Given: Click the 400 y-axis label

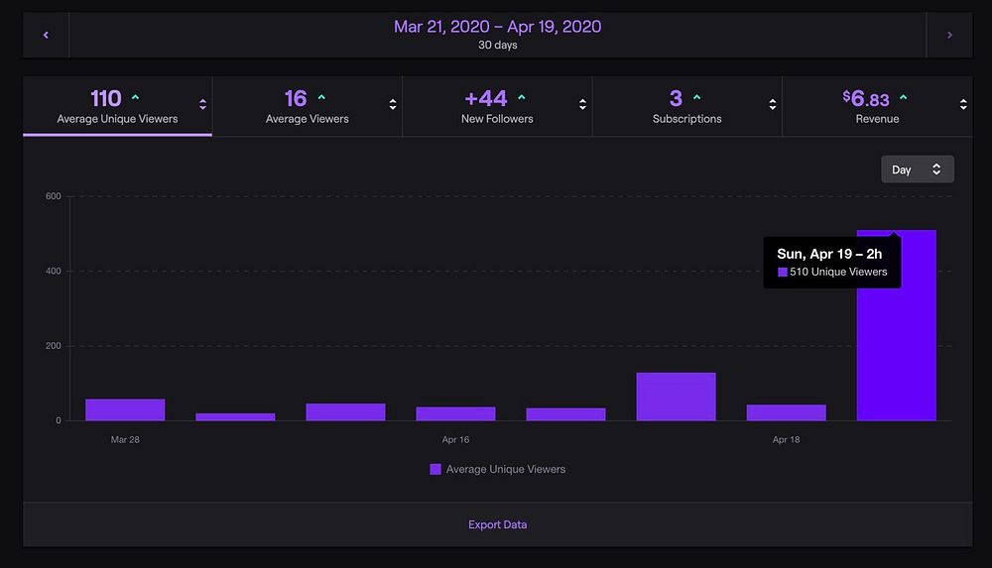Looking at the screenshot, I should [54, 271].
